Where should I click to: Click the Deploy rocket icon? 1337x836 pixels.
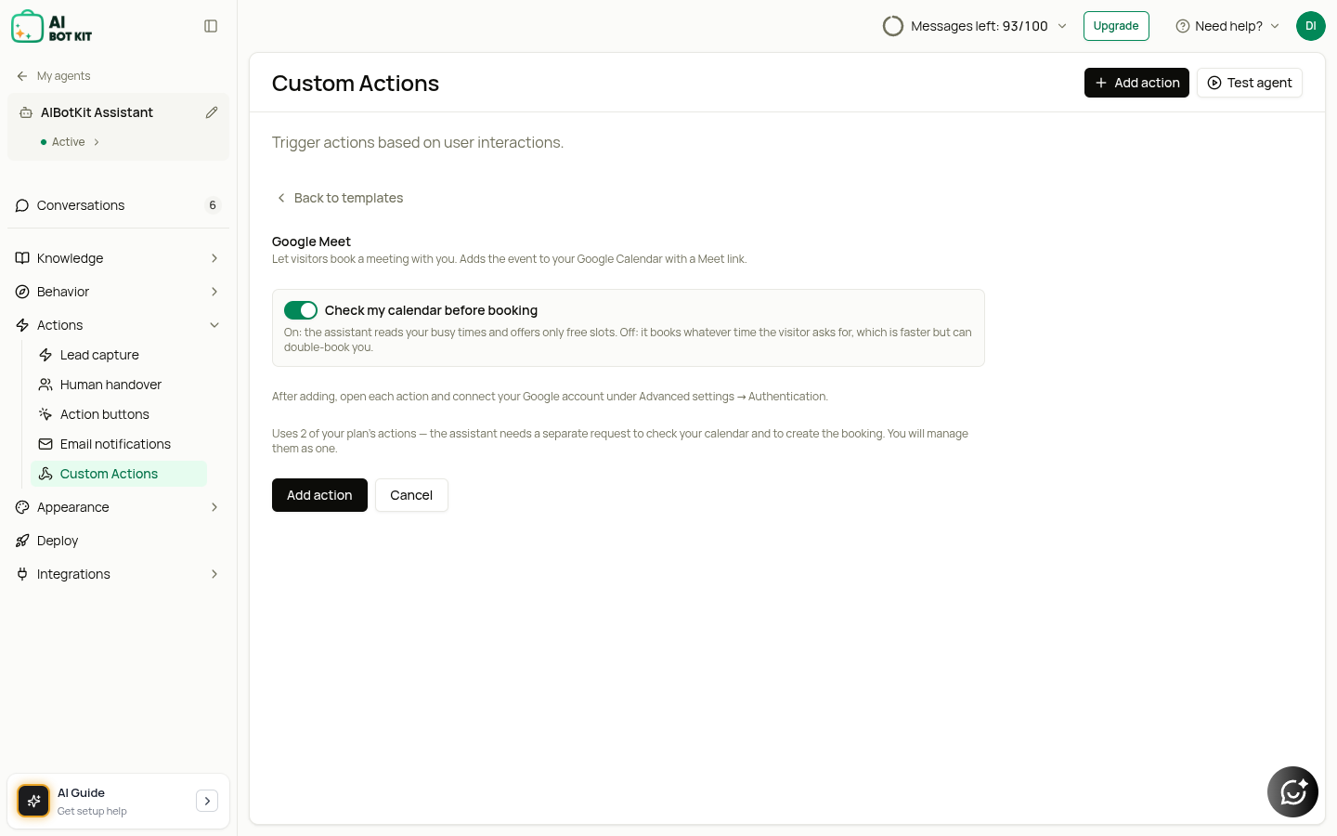pos(22,541)
